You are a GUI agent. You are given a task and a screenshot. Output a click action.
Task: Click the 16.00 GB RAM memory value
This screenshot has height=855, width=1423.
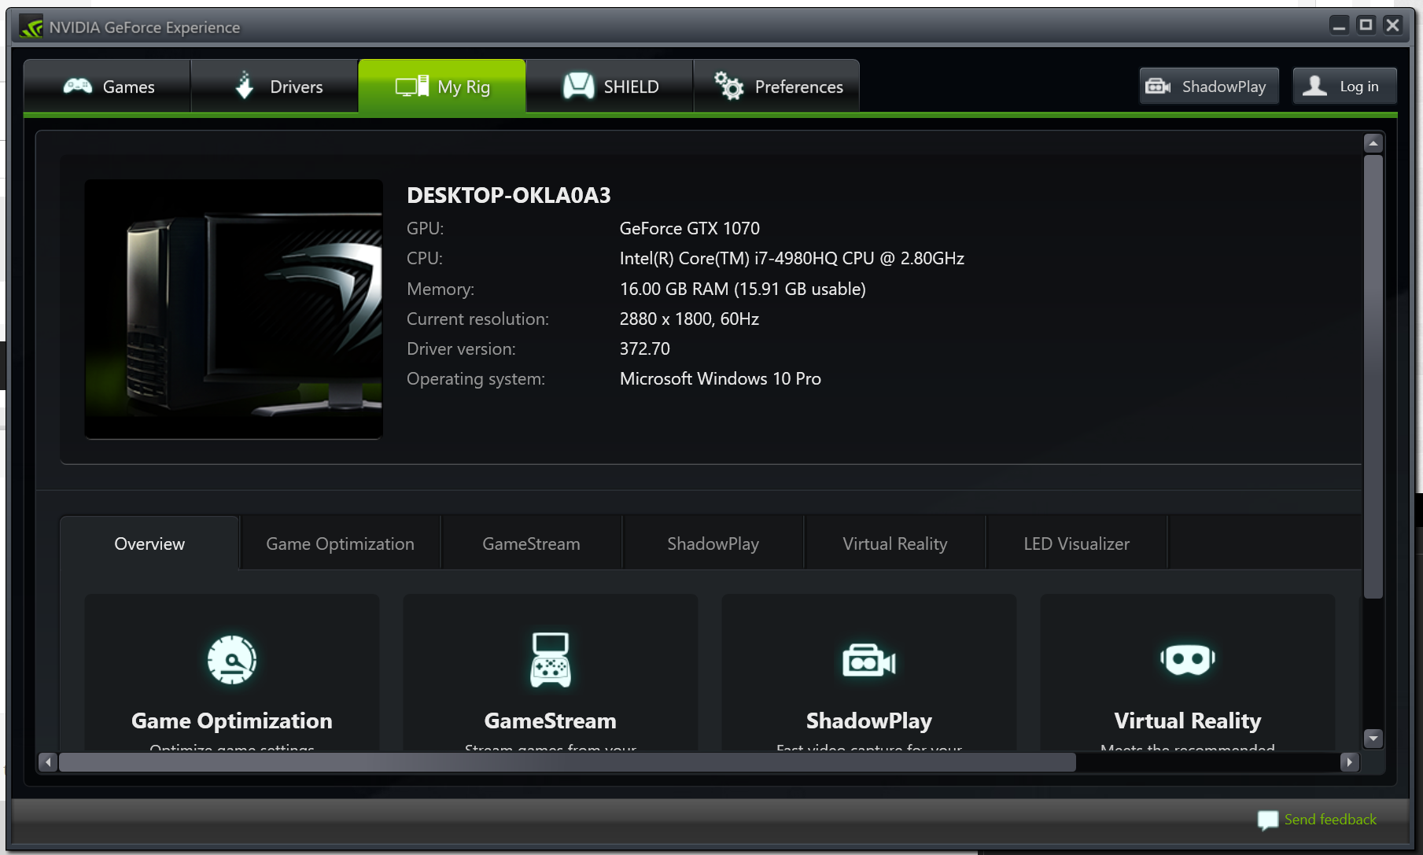coord(743,289)
